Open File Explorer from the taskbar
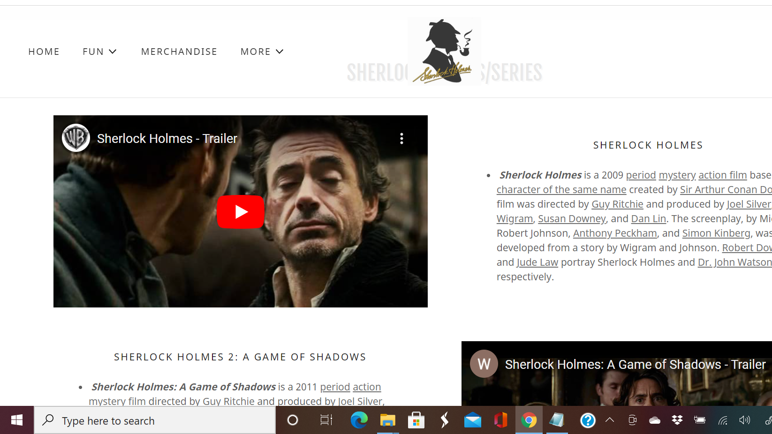 pyautogui.click(x=388, y=420)
